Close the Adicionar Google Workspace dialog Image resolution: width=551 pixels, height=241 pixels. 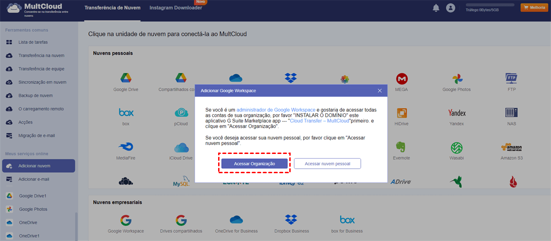(x=380, y=91)
